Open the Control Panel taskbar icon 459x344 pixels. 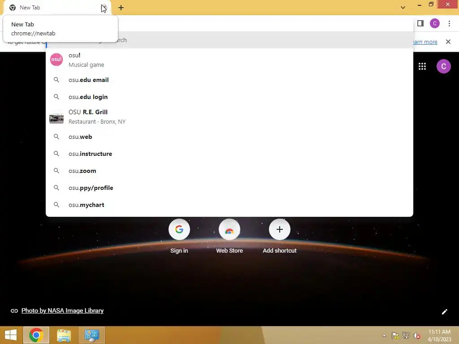pyautogui.click(x=91, y=335)
